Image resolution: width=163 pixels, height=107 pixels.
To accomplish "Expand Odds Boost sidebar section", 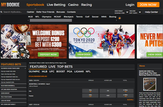I will pyautogui.click(x=13, y=93).
